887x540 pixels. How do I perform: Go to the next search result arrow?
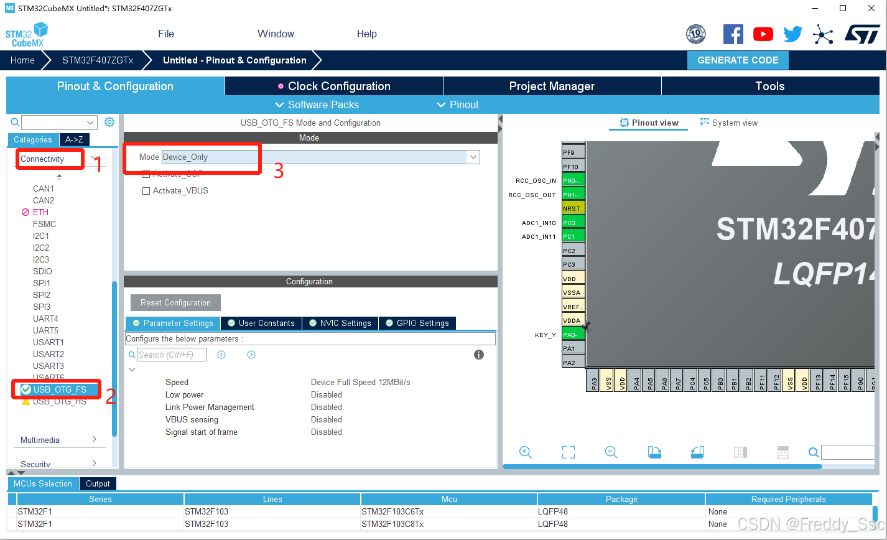251,355
